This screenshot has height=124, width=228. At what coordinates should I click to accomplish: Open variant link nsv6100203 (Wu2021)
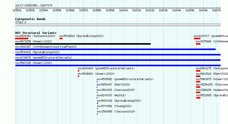(x=111, y=95)
